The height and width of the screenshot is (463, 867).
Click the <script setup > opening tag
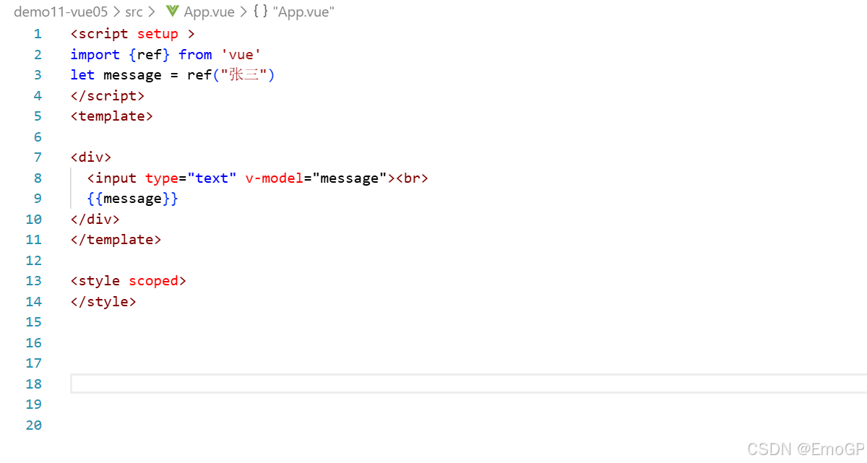pos(133,34)
